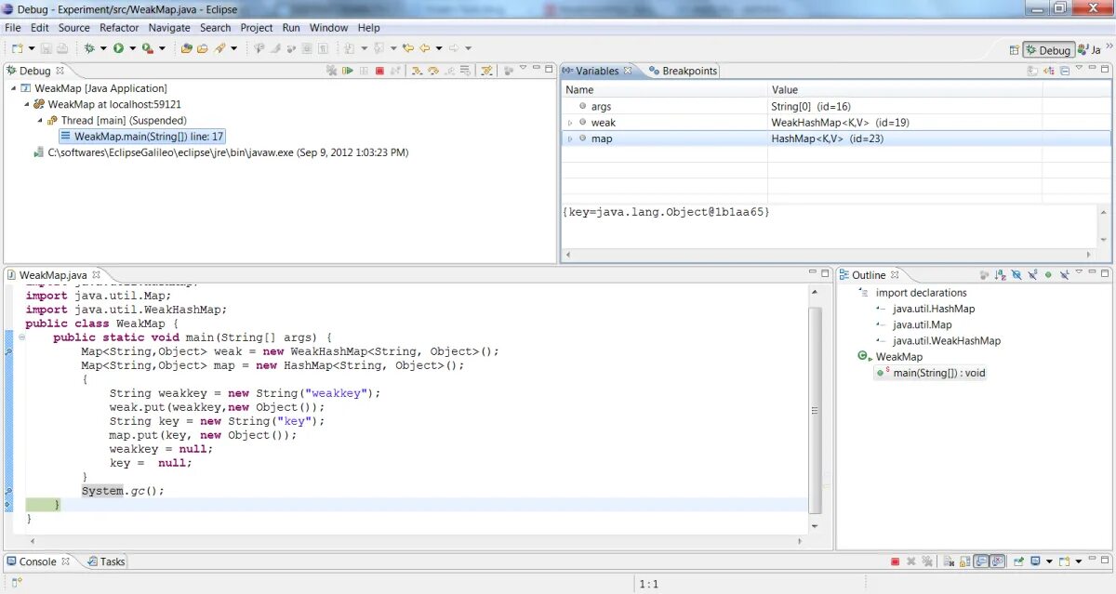Open the File menu
The image size is (1116, 594).
point(13,28)
